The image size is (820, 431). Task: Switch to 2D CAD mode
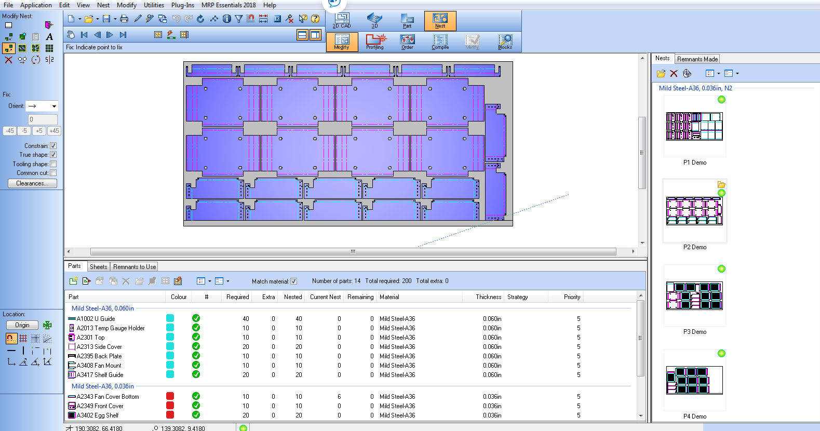click(342, 21)
